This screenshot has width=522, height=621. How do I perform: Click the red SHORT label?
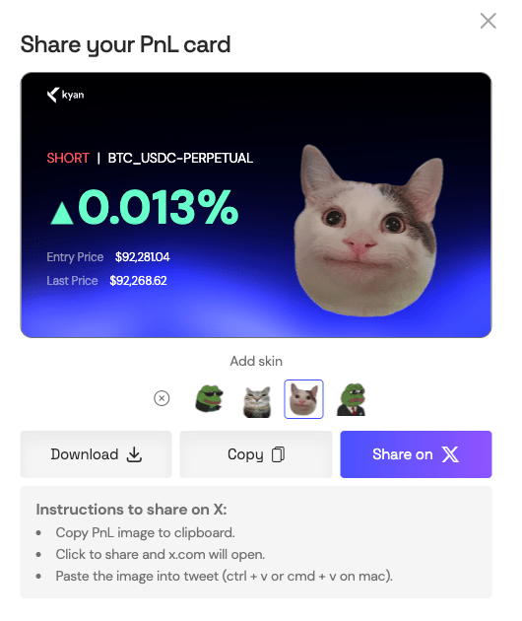point(68,158)
